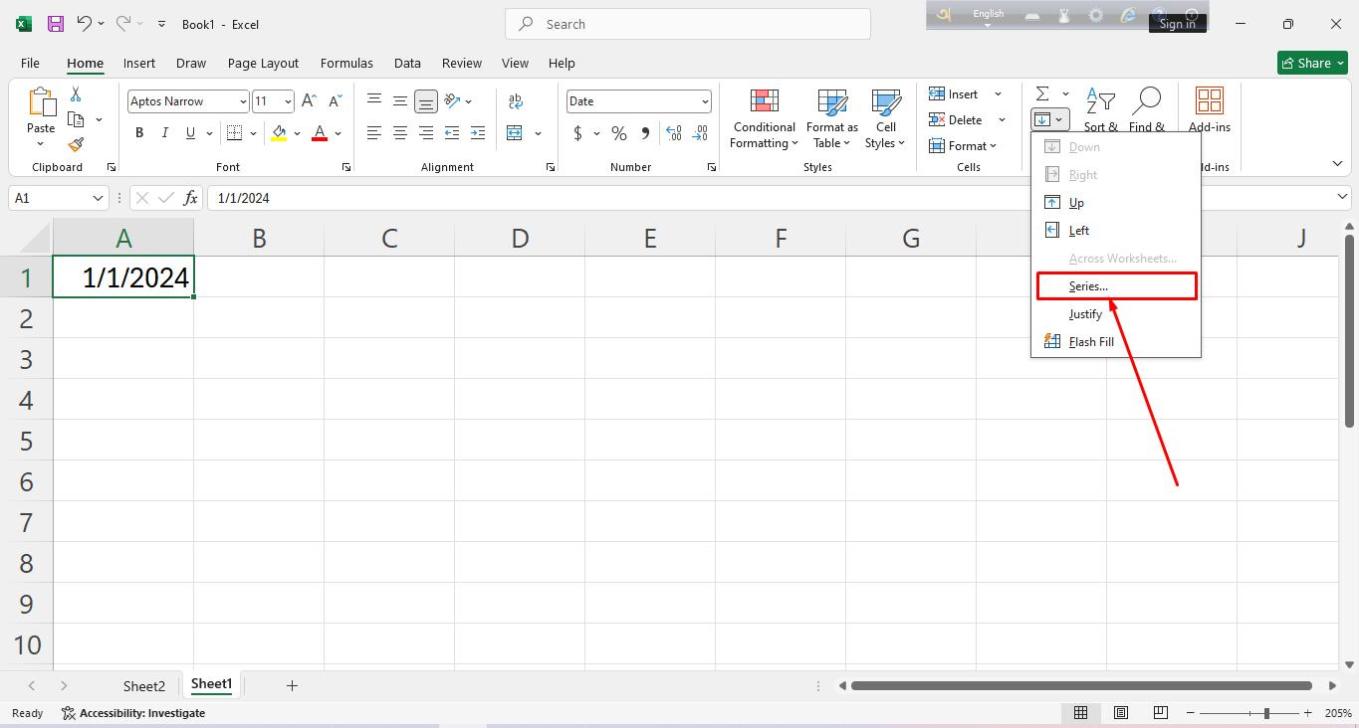This screenshot has width=1359, height=728.
Task: Expand the Name Box dropdown arrow
Action: click(x=98, y=198)
